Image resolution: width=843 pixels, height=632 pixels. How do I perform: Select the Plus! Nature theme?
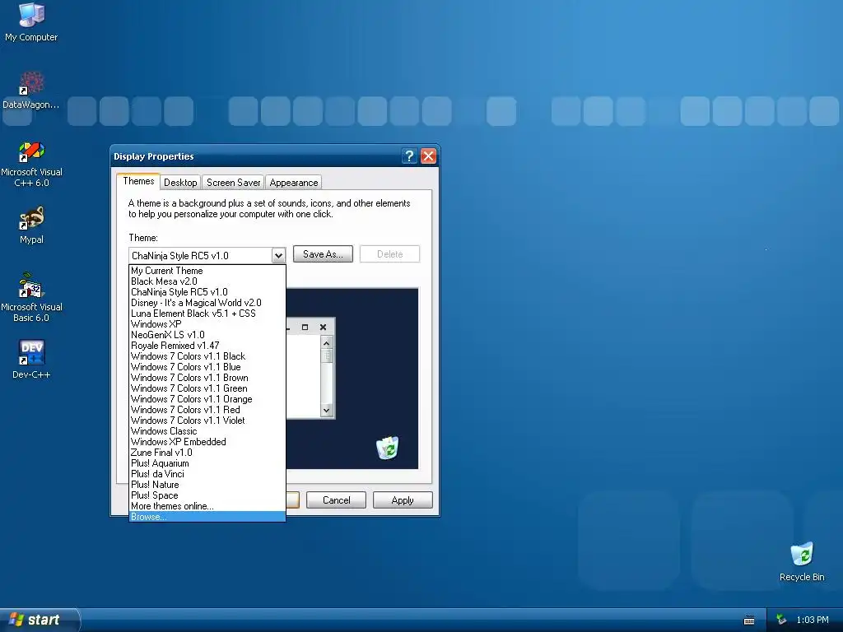[x=207, y=485]
